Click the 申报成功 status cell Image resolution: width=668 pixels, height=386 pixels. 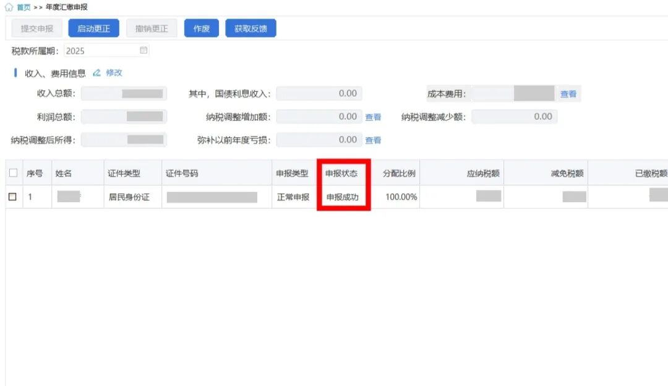click(x=342, y=197)
